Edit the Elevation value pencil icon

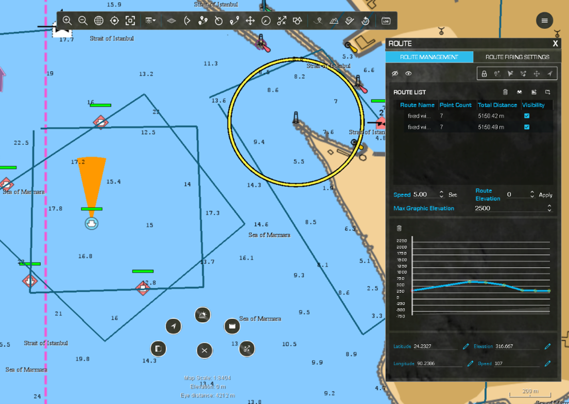point(547,346)
